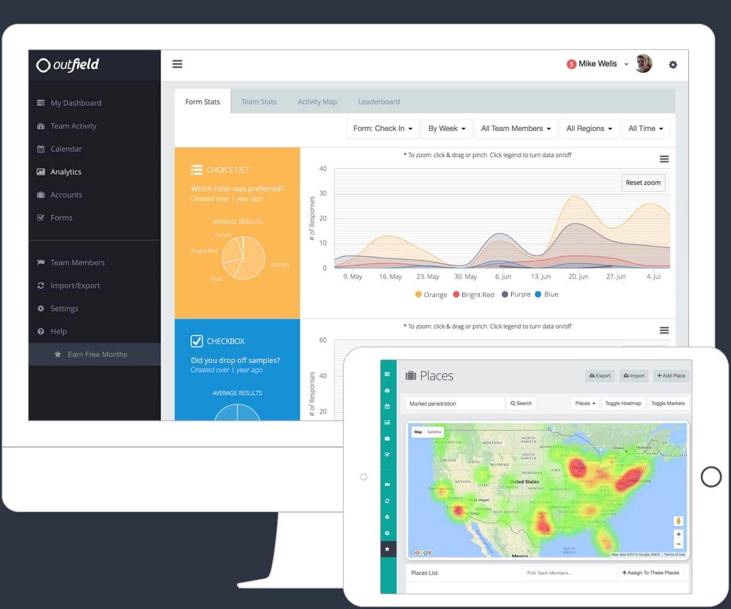Click the Google logo on the map
The image size is (731, 609).
tap(421, 552)
